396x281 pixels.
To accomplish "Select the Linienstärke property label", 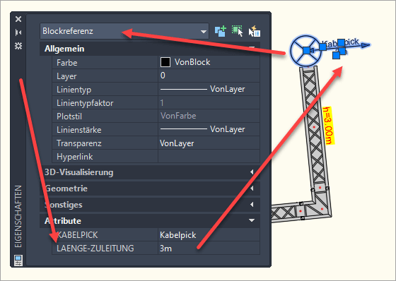I will pyautogui.click(x=79, y=130).
